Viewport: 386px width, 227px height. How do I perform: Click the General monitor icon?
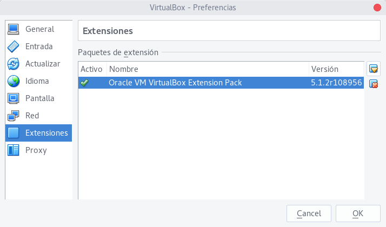pos(14,29)
